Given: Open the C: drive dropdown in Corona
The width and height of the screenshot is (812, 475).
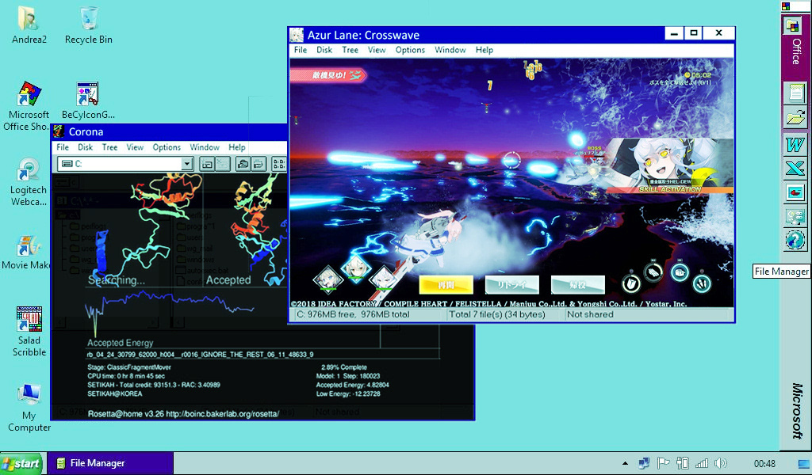Looking at the screenshot, I should pyautogui.click(x=187, y=165).
